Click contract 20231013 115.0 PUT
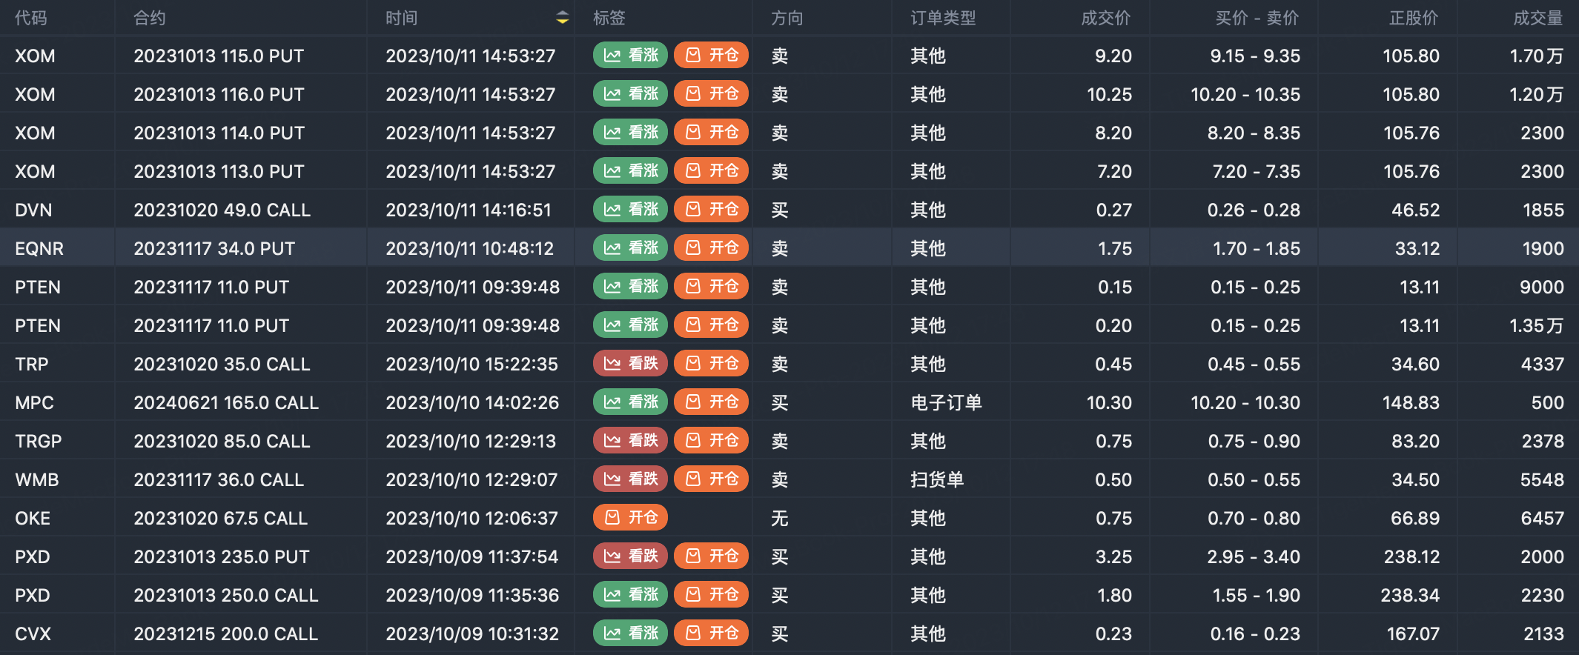The image size is (1579, 655). coord(219,56)
